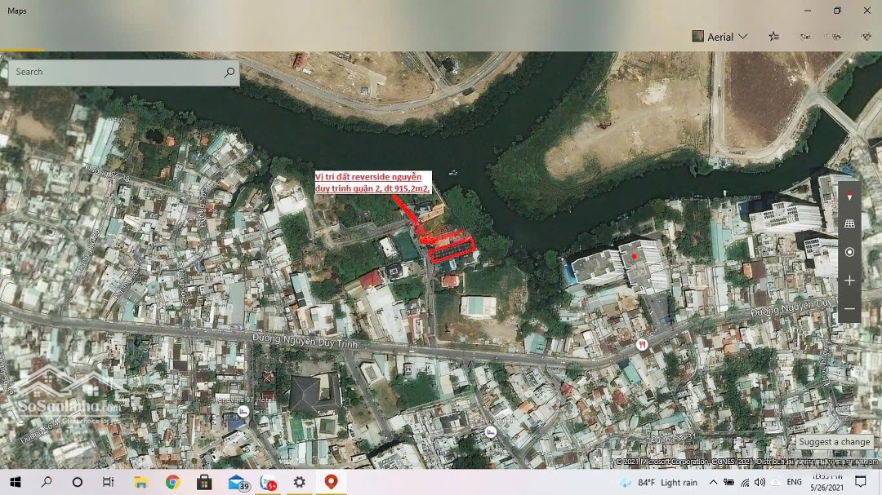The width and height of the screenshot is (882, 495).
Task: Click the restaurant marker on Nguyen Duy Trinh
Action: click(x=642, y=345)
